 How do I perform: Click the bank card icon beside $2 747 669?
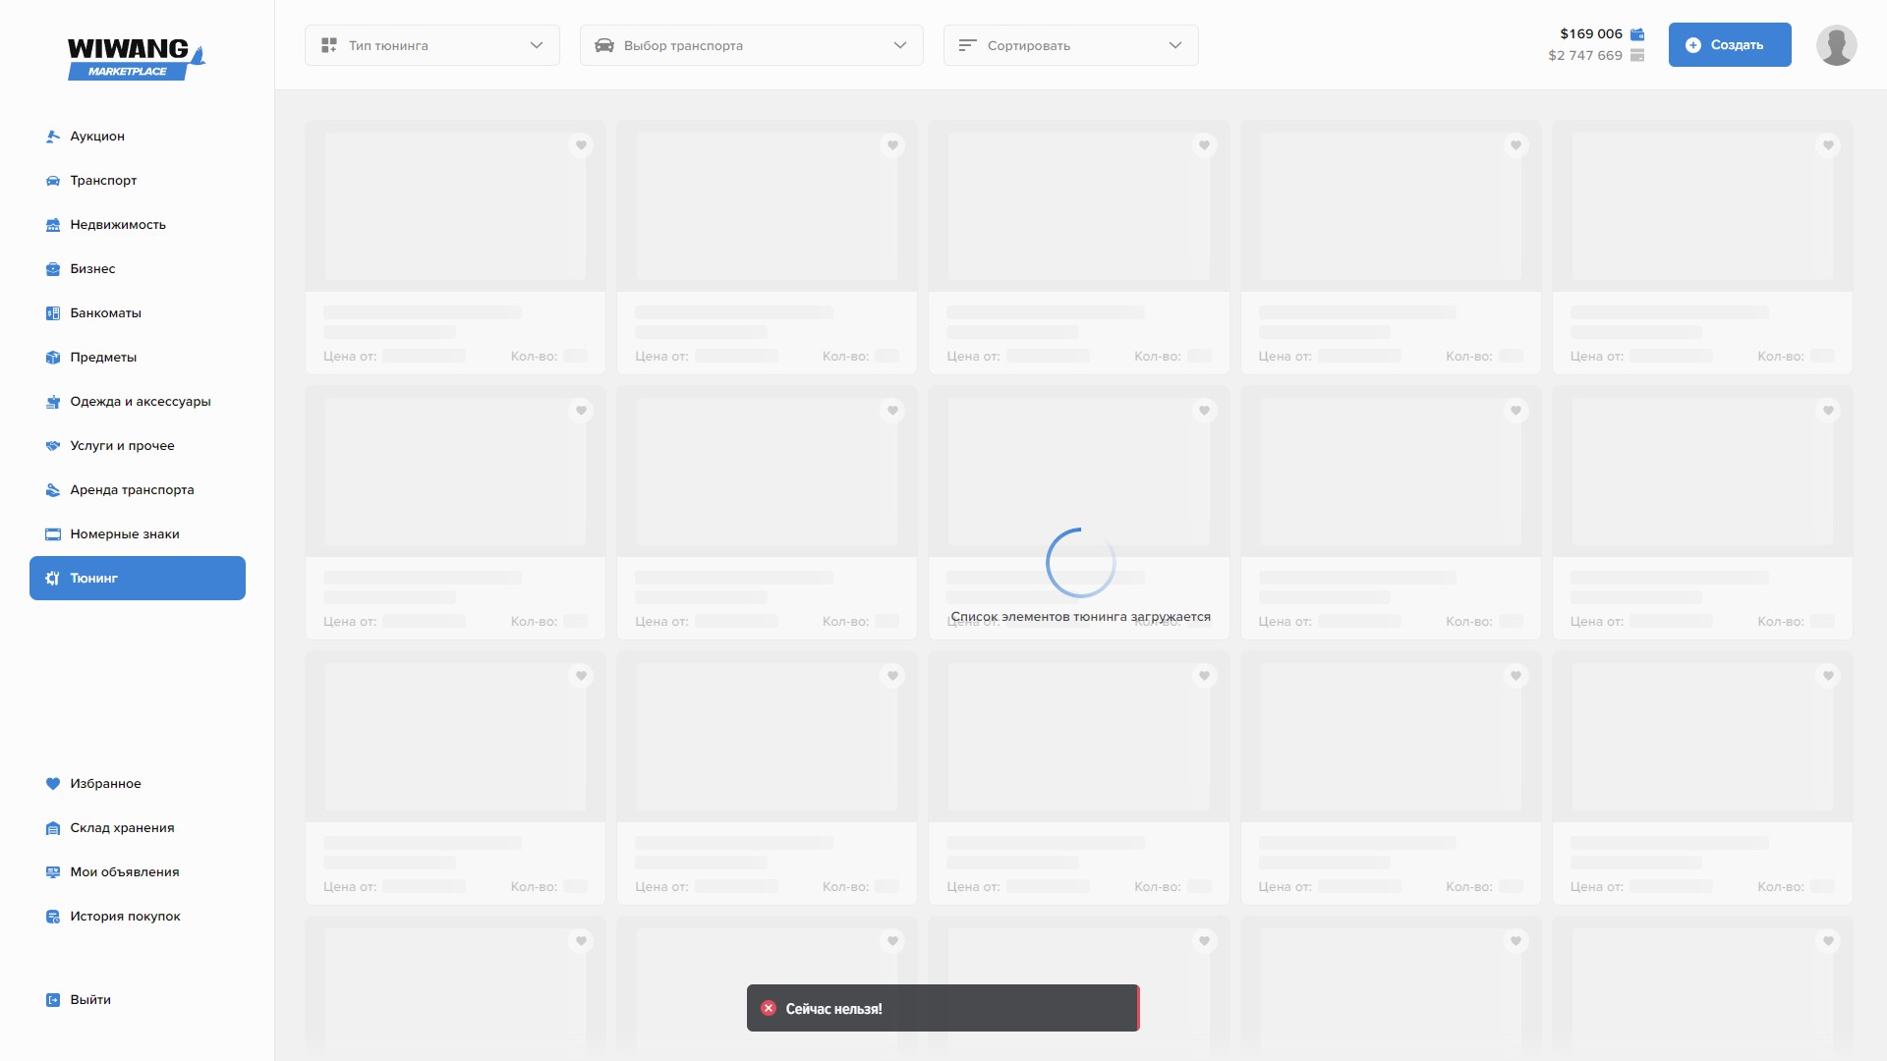click(x=1637, y=56)
